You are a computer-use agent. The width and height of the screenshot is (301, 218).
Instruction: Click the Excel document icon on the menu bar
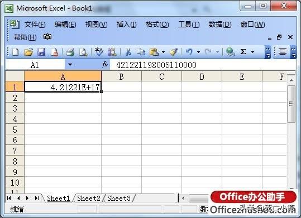pos(15,24)
